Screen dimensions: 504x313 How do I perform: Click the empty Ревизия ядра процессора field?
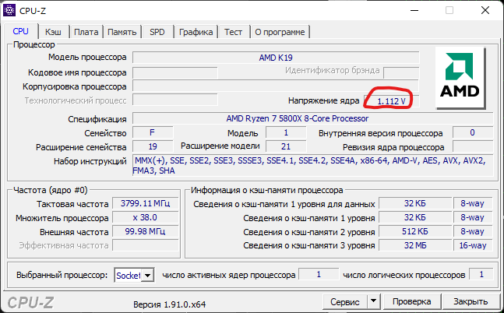pos(473,146)
